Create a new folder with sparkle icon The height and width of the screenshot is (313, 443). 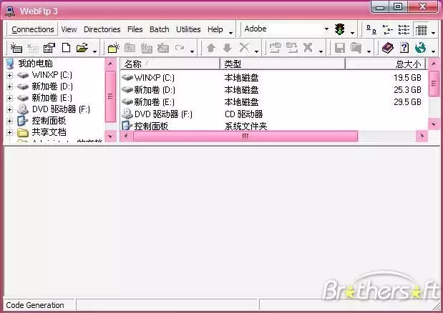tap(114, 48)
